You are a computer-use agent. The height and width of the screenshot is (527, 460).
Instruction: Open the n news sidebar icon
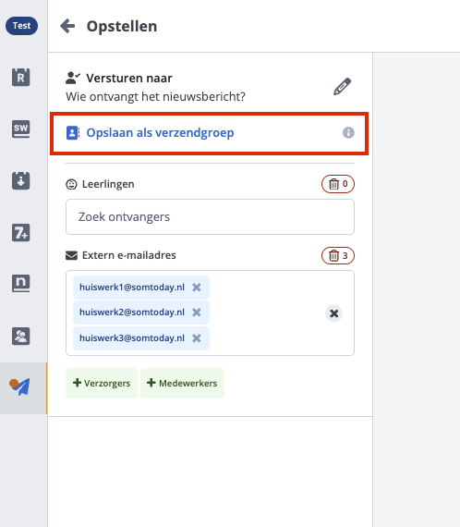click(21, 283)
